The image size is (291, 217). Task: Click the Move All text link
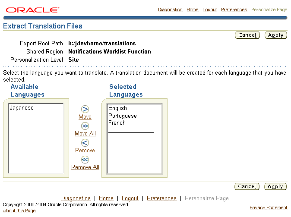tap(85, 133)
